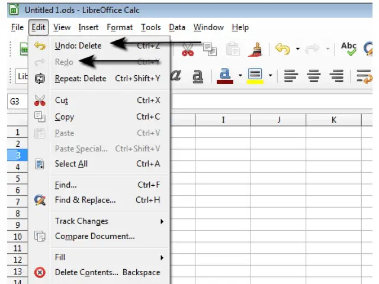Choose Select All menu entry

(x=99, y=164)
